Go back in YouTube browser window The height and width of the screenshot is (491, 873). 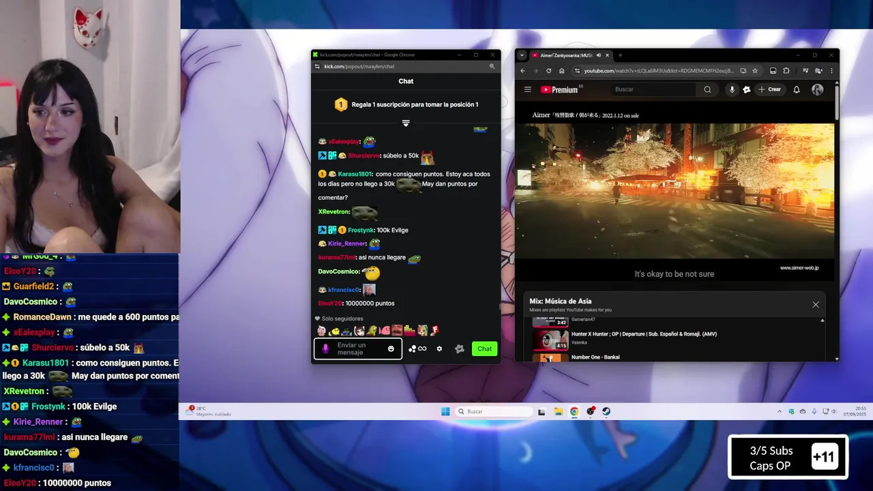(x=523, y=70)
